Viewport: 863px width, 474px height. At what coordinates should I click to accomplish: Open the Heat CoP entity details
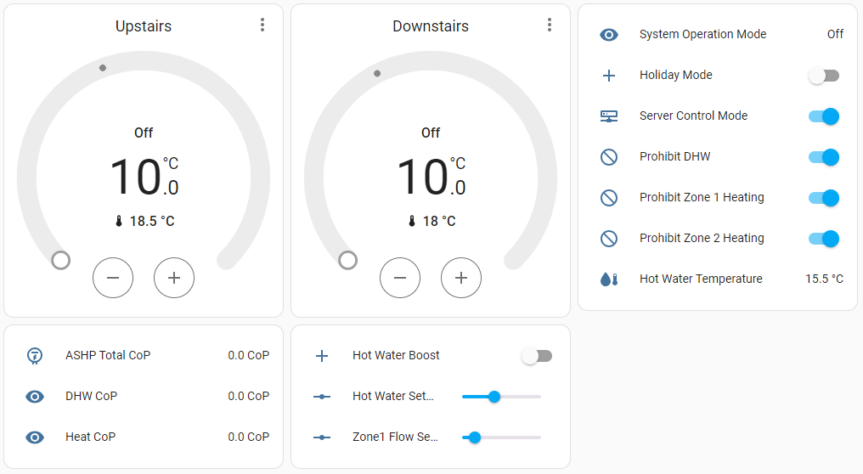click(90, 437)
